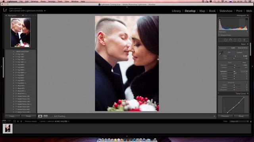Select the Graduated Filter tool
Viewport: 254px width, 142px height.
[x=235, y=40]
